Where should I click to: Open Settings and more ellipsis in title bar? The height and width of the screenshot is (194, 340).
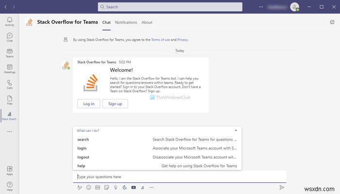click(x=261, y=7)
